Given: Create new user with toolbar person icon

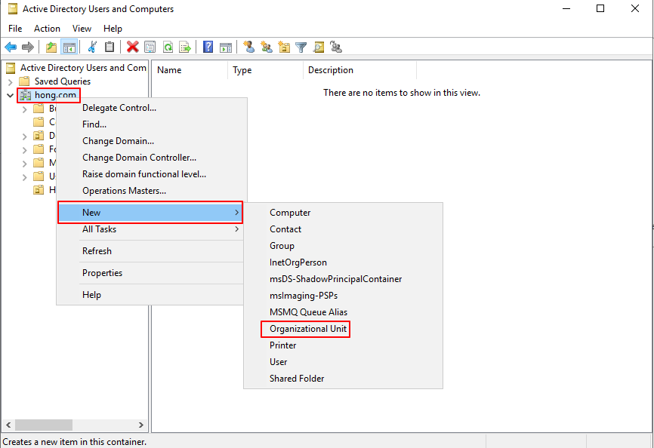Looking at the screenshot, I should [249, 47].
